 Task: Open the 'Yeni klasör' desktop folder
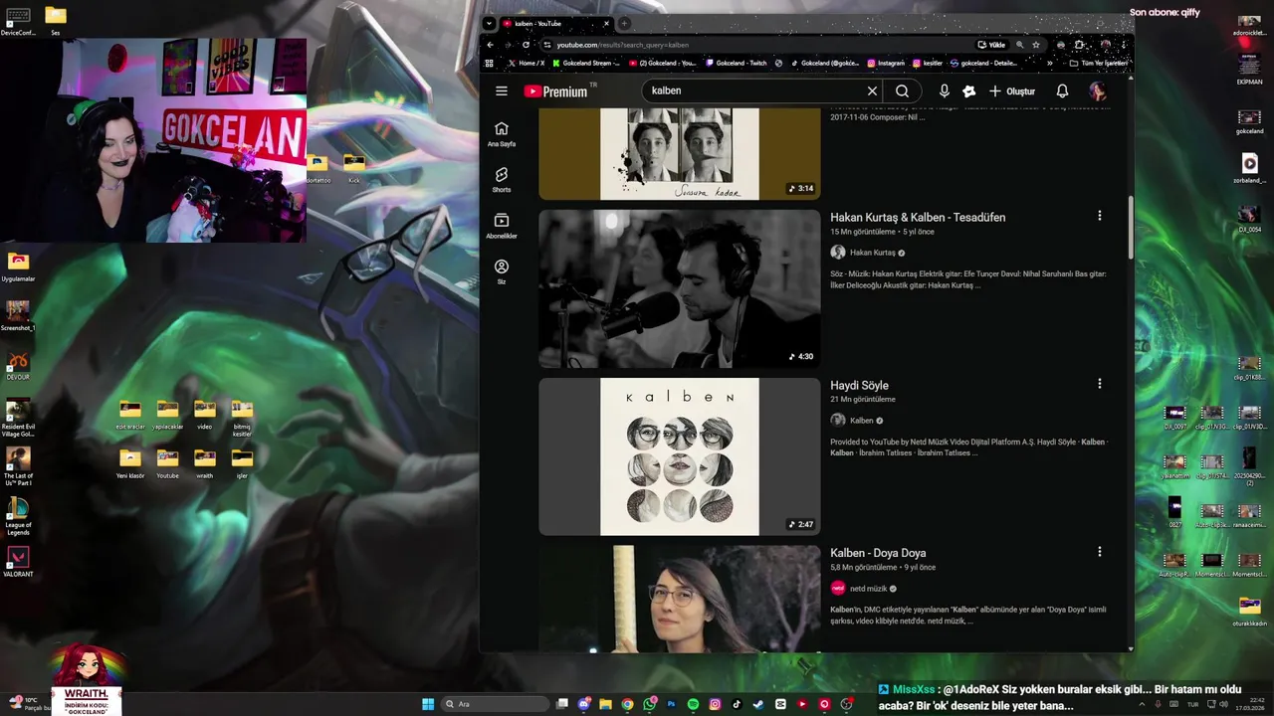point(130,461)
